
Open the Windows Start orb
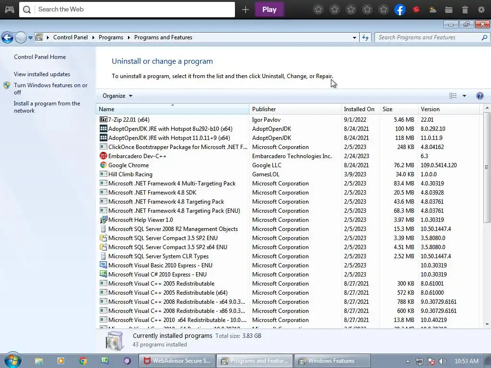click(x=12, y=360)
